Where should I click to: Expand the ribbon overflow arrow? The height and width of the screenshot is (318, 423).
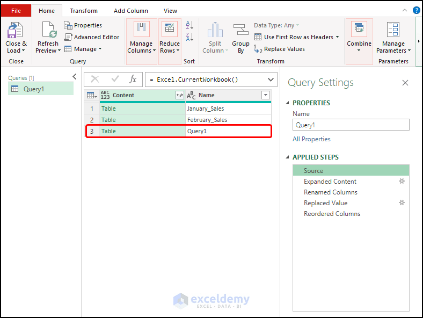click(x=419, y=41)
